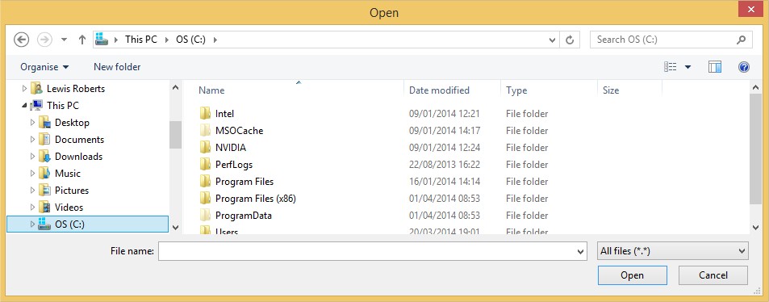Open Help via question mark icon

point(743,67)
